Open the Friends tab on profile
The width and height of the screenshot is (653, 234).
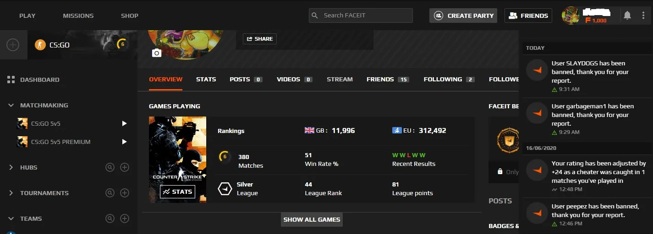click(x=388, y=79)
